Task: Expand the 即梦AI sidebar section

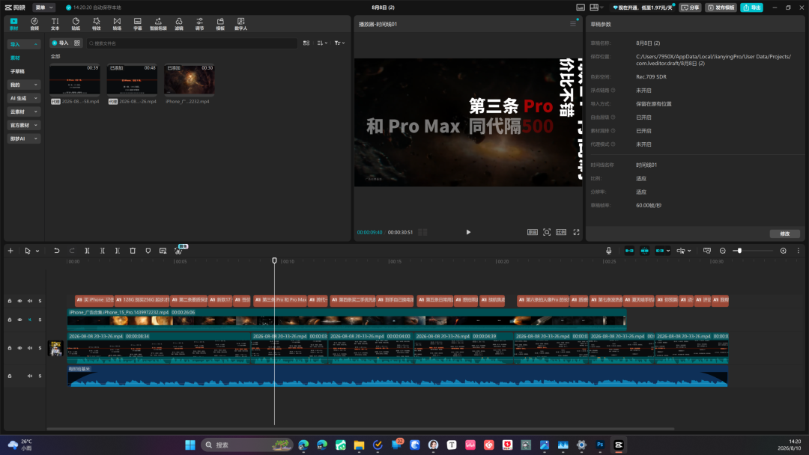Action: pyautogui.click(x=24, y=138)
